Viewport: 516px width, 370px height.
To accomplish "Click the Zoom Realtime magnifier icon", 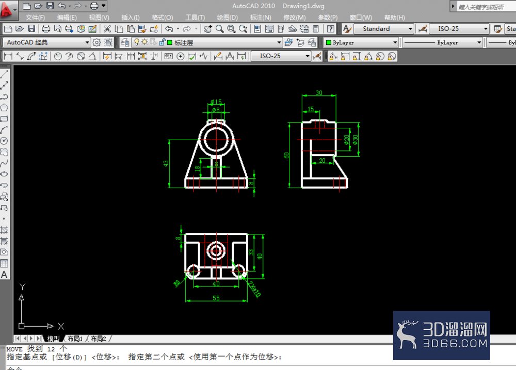I will [x=219, y=29].
